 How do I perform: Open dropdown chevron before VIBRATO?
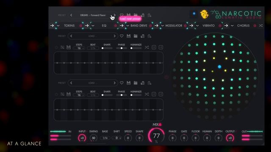[197, 26]
